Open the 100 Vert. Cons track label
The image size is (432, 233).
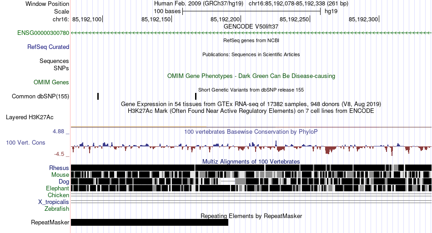click(x=25, y=143)
